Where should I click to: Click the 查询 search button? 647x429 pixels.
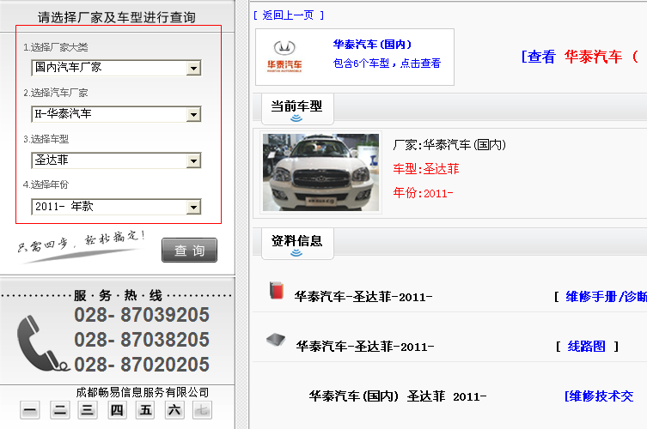189,251
